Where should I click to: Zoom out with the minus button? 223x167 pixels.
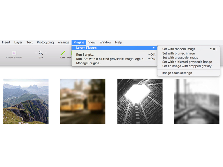tap(36, 53)
